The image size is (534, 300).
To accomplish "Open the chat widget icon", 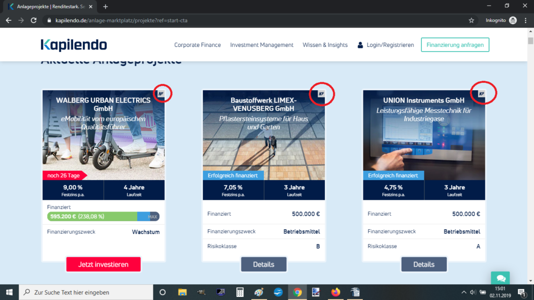I will click(x=500, y=278).
